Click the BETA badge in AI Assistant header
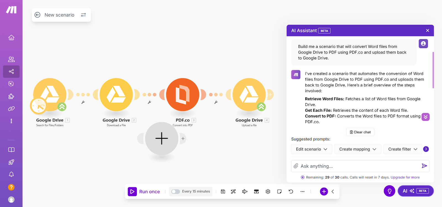This screenshot has height=207, width=442. (x=324, y=31)
